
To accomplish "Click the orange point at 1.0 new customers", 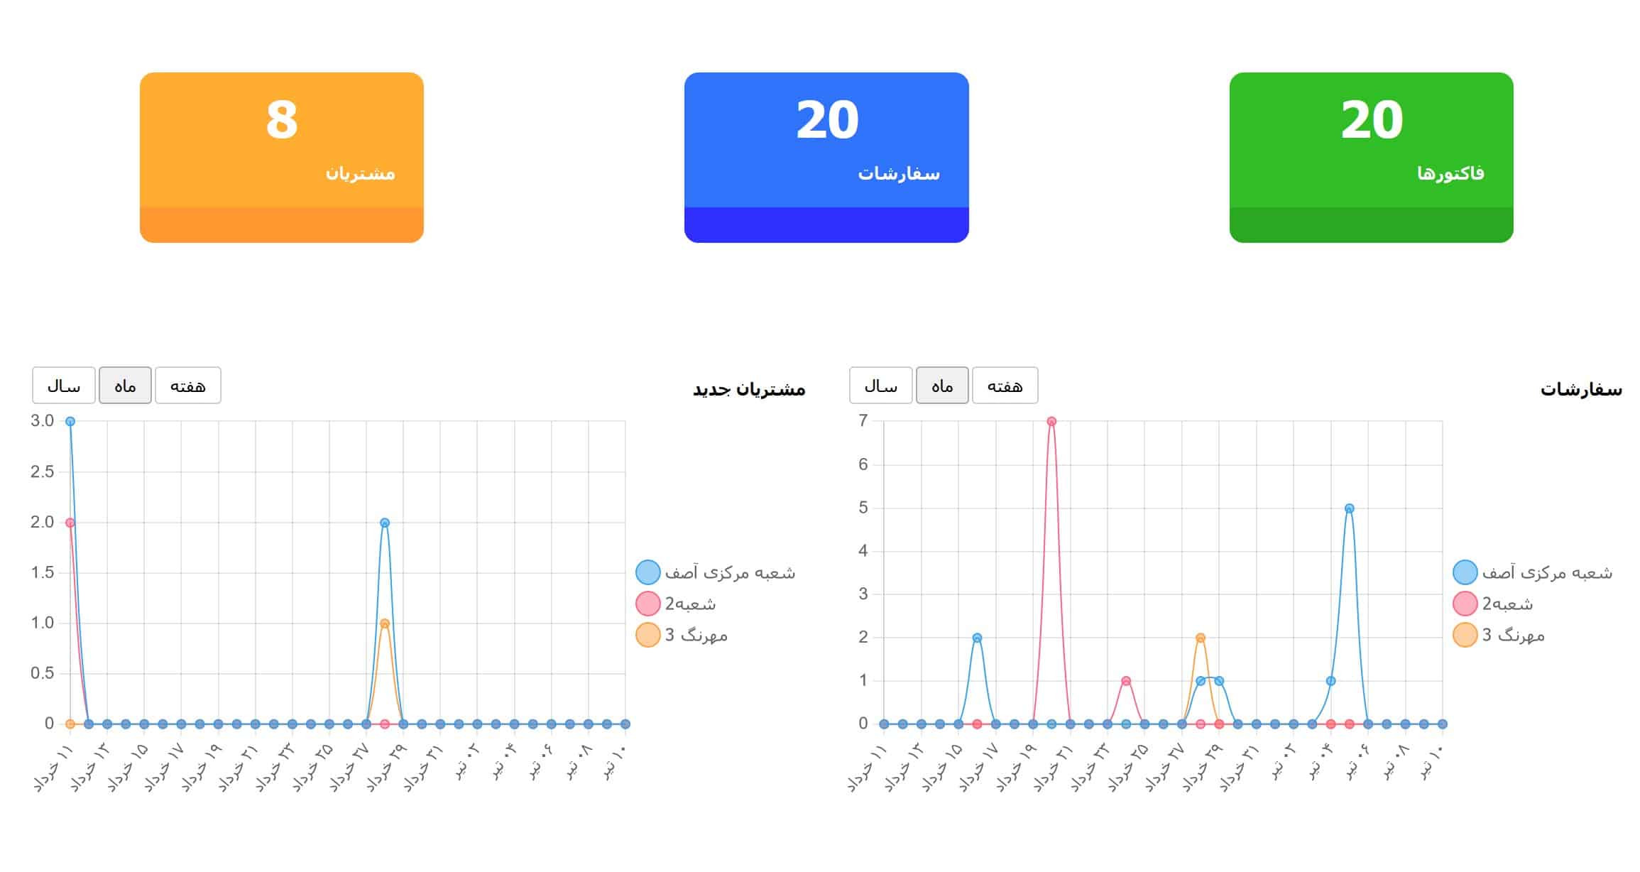I will [x=385, y=623].
